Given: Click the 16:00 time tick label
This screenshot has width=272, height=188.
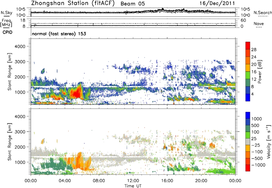Looking at the screenshot, I should 167,181.
